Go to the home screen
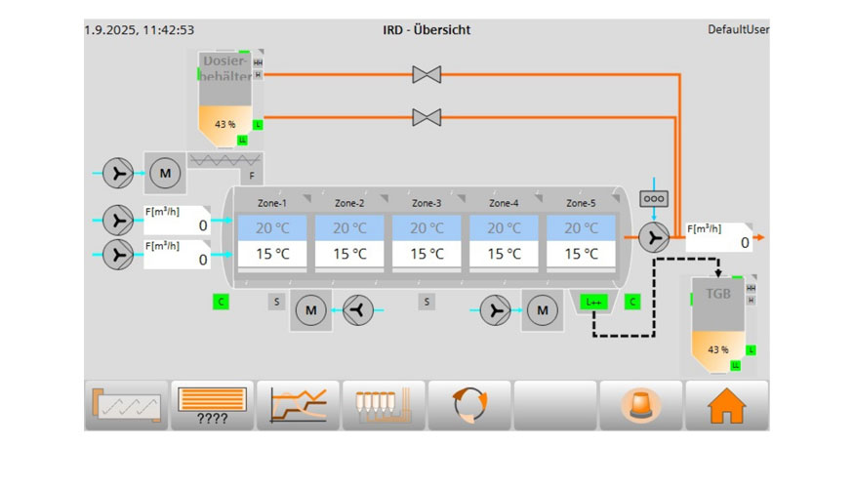The height and width of the screenshot is (488, 854). tap(726, 405)
